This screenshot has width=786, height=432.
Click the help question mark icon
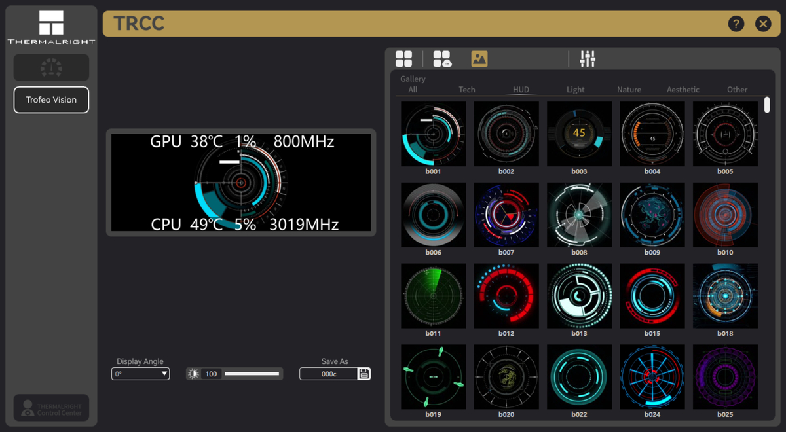736,24
